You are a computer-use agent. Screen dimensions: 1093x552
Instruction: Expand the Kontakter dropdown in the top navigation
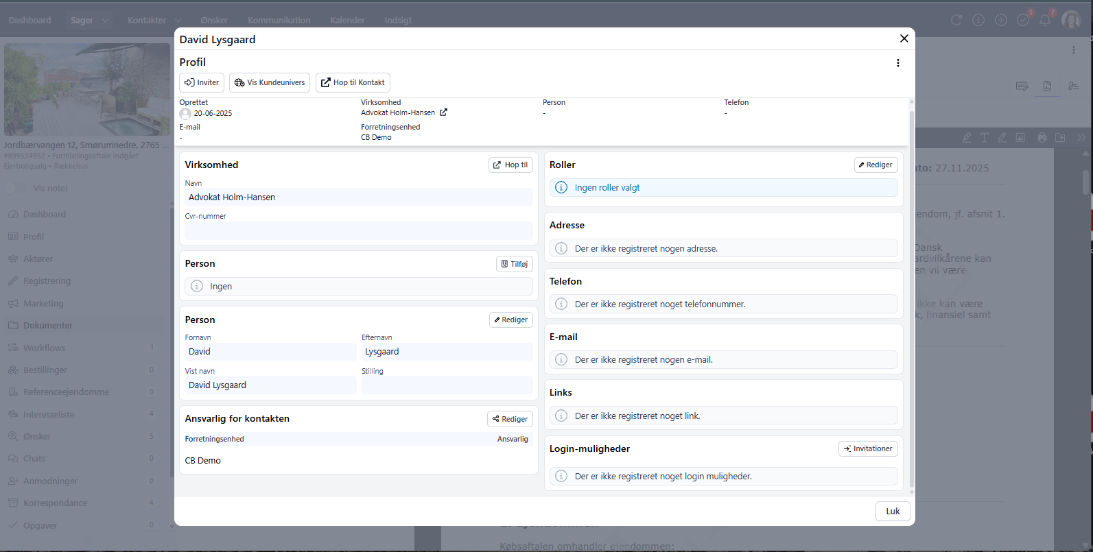pos(178,21)
